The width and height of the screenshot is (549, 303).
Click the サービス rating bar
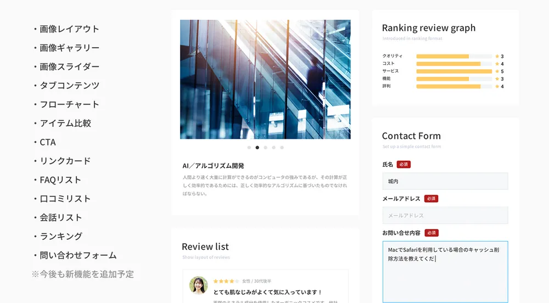454,71
